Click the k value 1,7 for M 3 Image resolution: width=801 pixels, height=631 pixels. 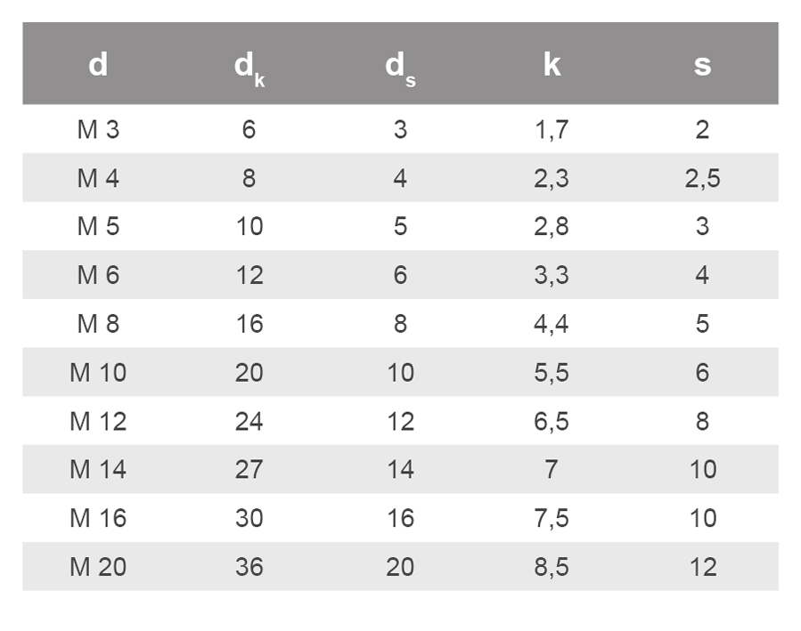click(x=552, y=130)
